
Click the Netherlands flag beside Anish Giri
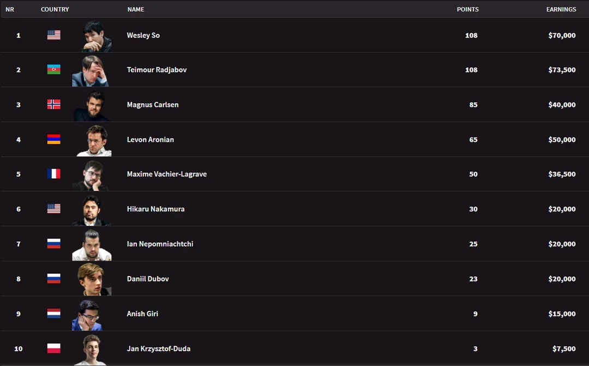[x=53, y=314]
